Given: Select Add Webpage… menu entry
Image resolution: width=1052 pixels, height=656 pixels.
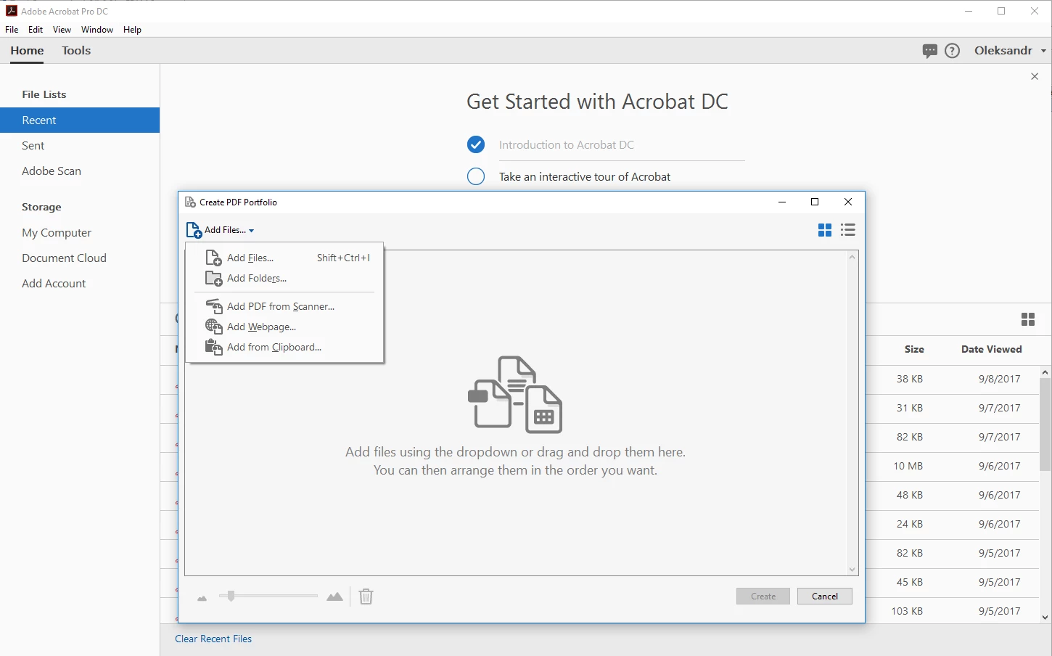Looking at the screenshot, I should point(286,327).
